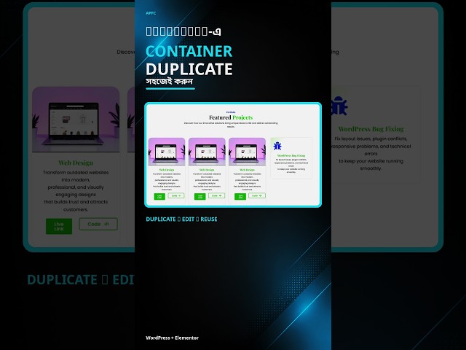Click the blue bug icon in background card
Screen dimensions: 466x350
coord(340,106)
